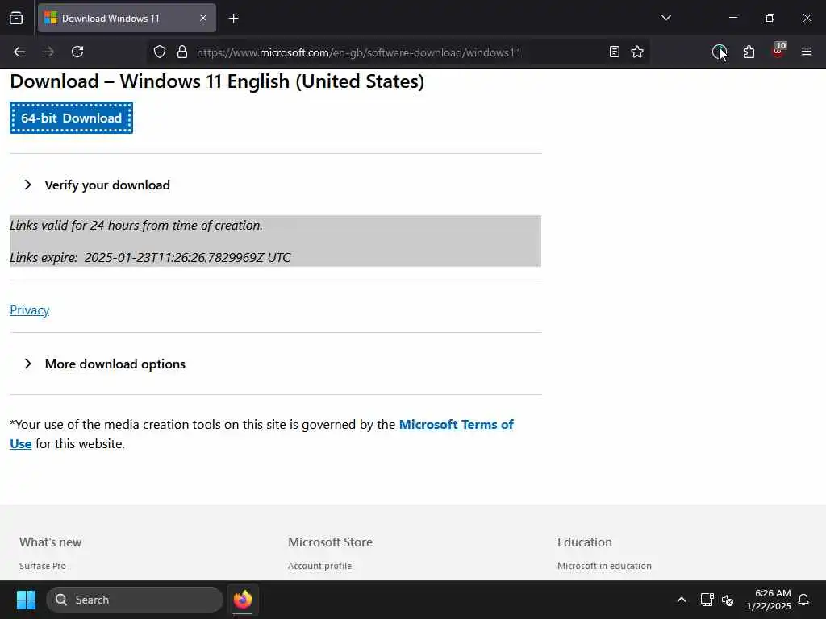Click the 64-bit Download button

tap(71, 118)
